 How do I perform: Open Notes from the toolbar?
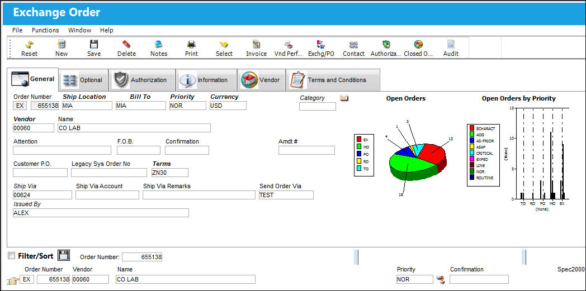coord(159,45)
